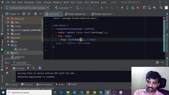
Task: Open the AVD Manager icon
Action: pos(149,8)
